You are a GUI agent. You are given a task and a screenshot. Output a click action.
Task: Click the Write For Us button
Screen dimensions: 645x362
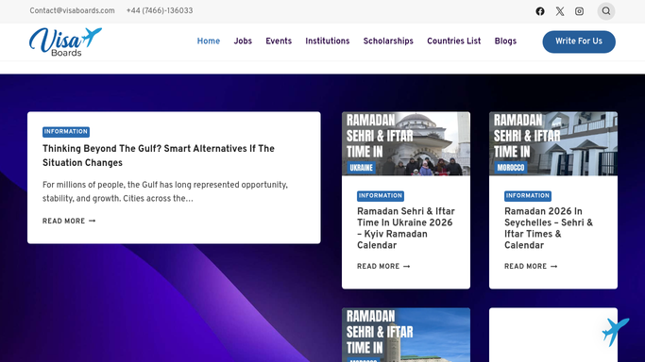pyautogui.click(x=579, y=41)
